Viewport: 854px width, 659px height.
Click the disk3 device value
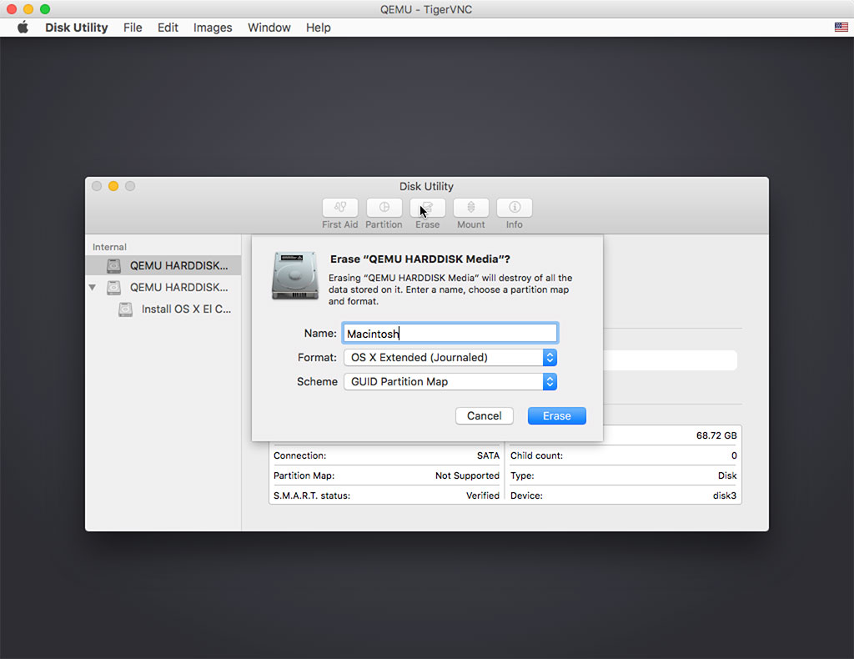click(x=725, y=496)
